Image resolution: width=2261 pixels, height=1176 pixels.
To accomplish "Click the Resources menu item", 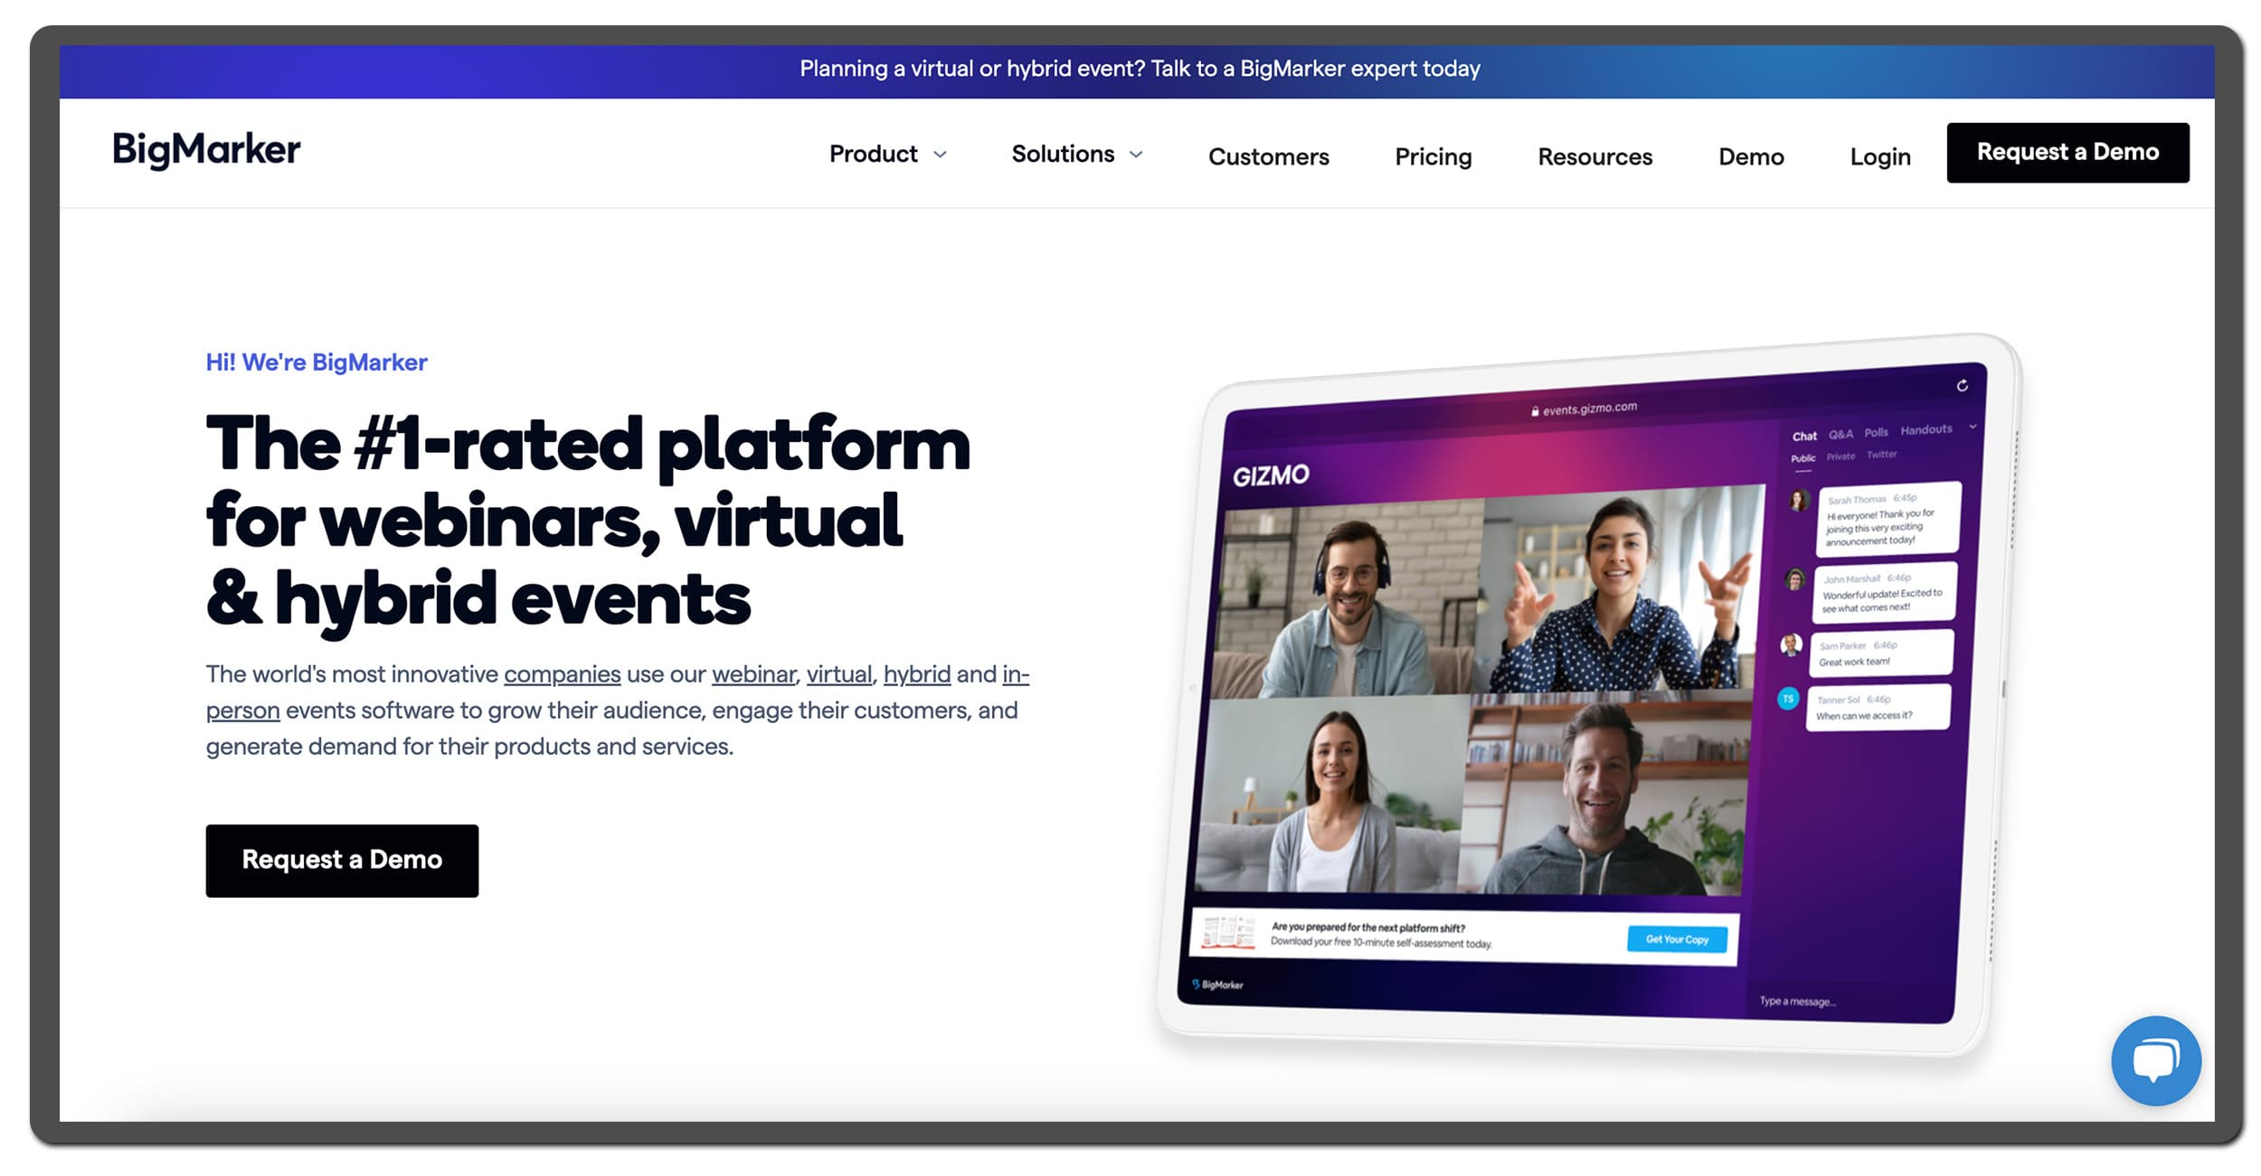I will click(x=1595, y=154).
